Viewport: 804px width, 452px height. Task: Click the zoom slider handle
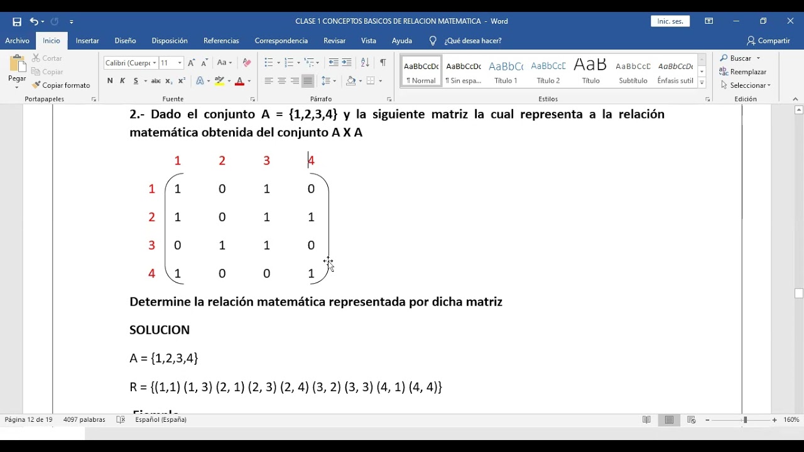click(746, 420)
